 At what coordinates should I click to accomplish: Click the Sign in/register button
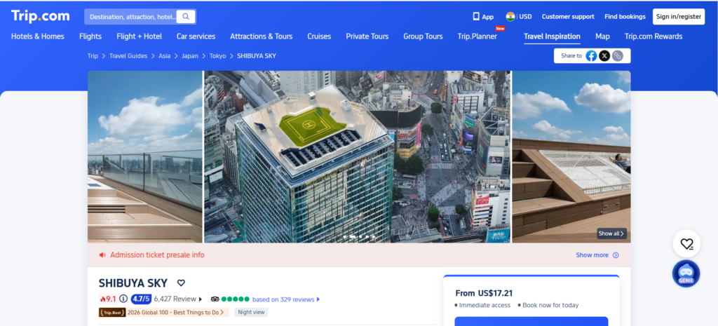[x=679, y=17]
